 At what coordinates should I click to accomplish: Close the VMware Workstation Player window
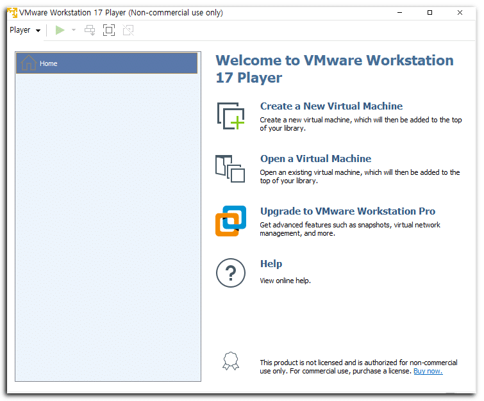[460, 13]
